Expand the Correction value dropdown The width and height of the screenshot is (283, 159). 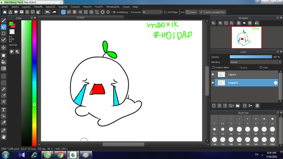coord(161,12)
